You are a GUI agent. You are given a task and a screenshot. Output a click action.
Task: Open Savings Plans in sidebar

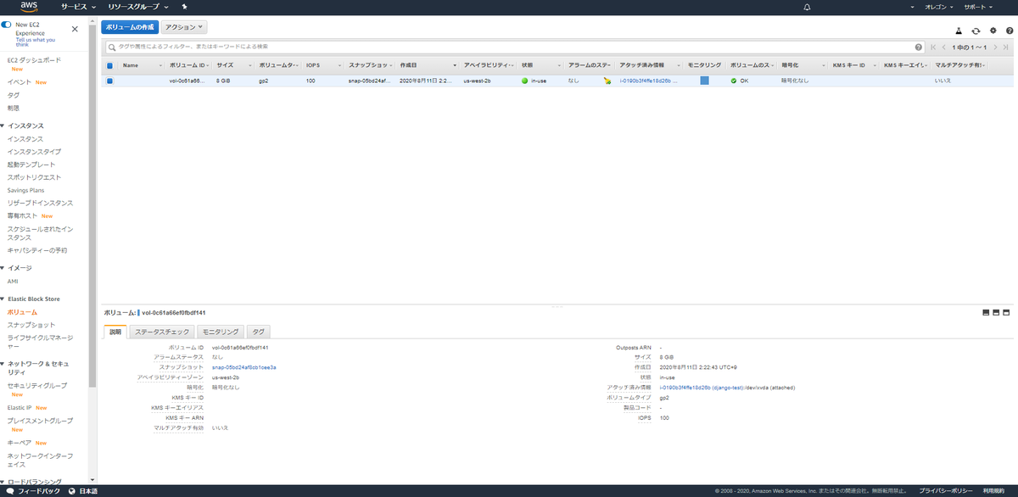point(25,190)
